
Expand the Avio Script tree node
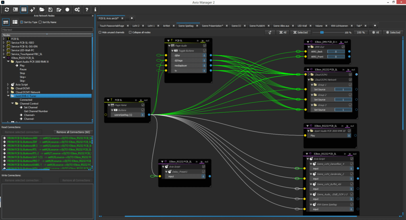pyautogui.click(x=8, y=84)
